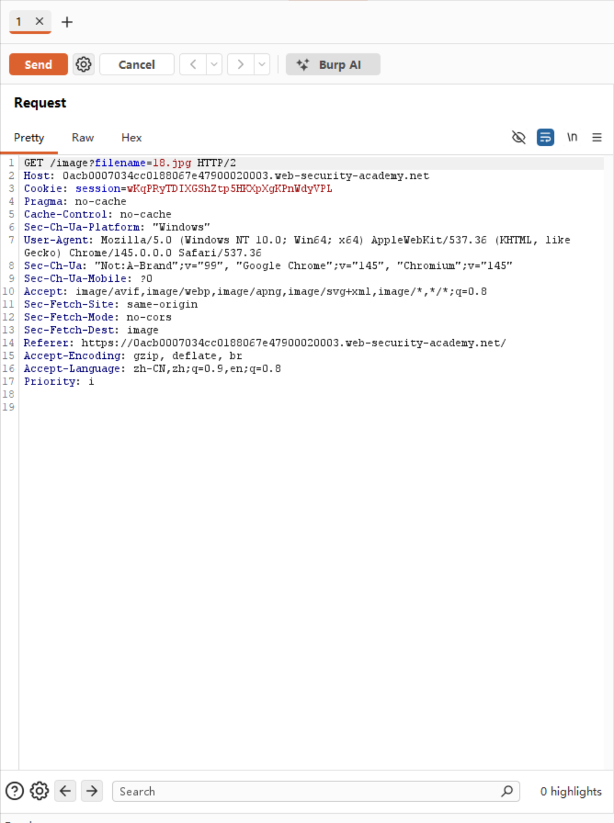This screenshot has width=614, height=823.
Task: Click the Search input field
Action: (x=306, y=791)
